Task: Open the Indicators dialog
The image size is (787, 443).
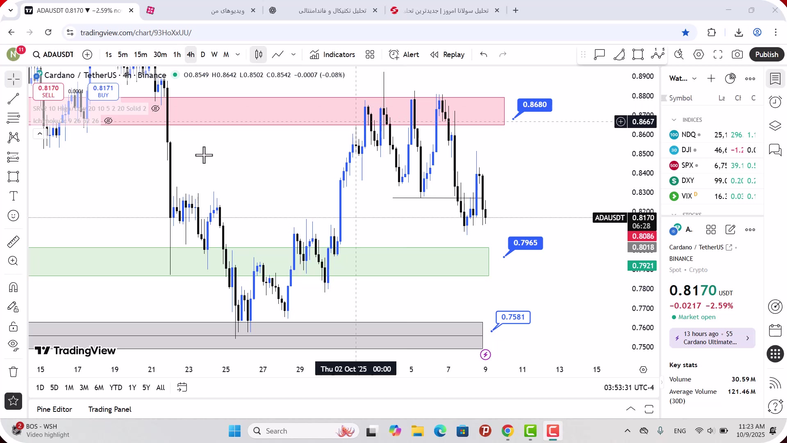Action: [x=332, y=55]
